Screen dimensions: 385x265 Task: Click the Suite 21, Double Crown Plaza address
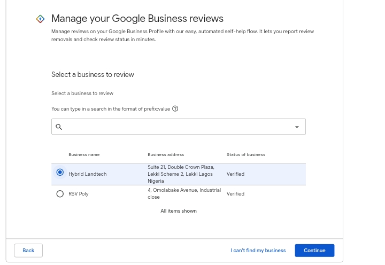click(x=181, y=174)
